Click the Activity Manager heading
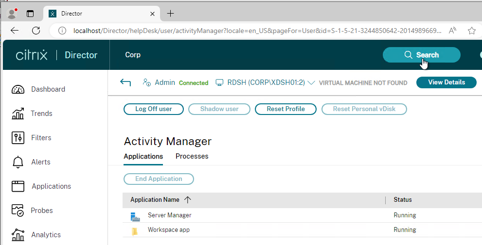482x245 pixels. pos(168,141)
